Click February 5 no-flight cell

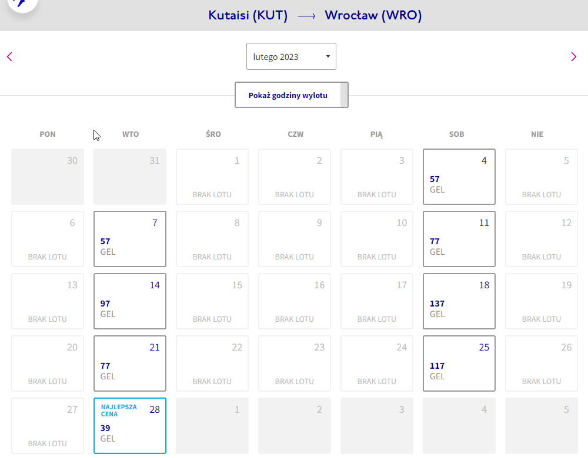542,177
